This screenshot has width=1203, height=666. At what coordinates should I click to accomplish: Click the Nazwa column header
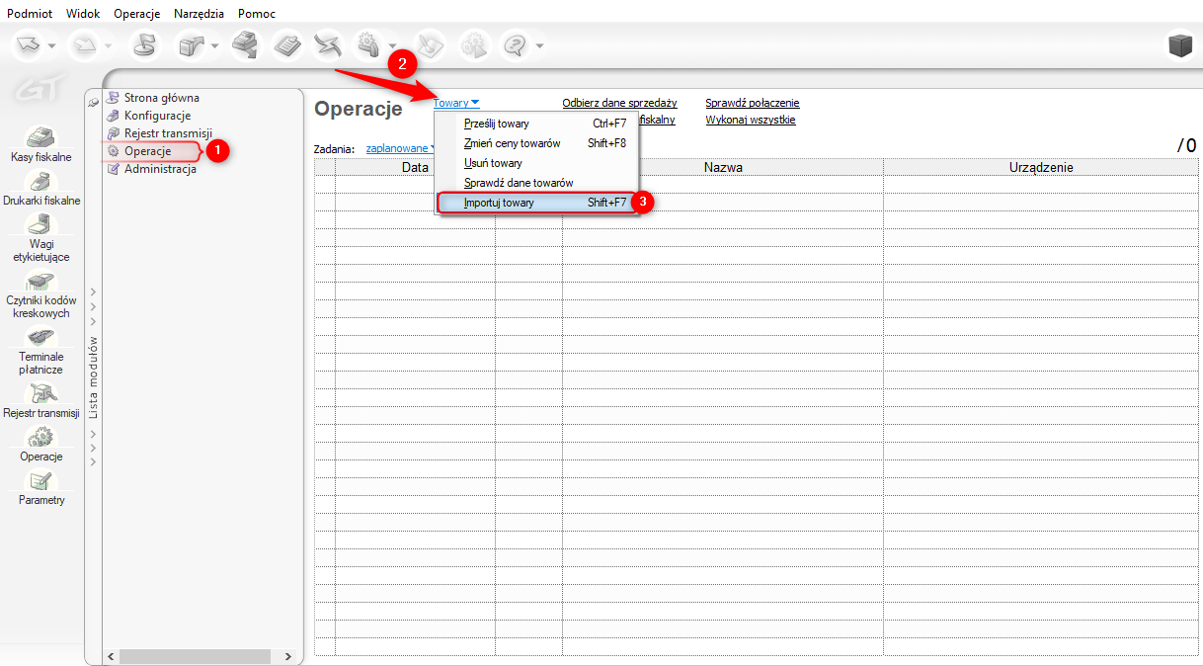[723, 167]
